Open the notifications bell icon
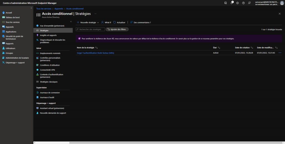This screenshot has height=144, width=285. 232,3
